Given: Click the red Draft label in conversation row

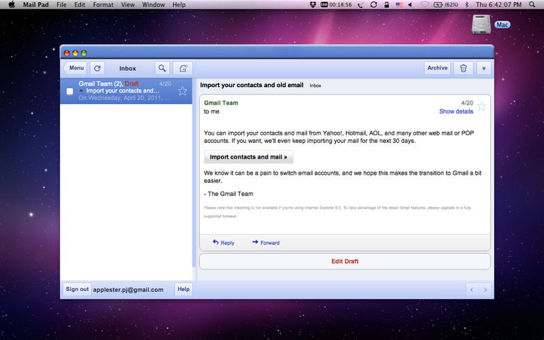Looking at the screenshot, I should click(x=131, y=84).
